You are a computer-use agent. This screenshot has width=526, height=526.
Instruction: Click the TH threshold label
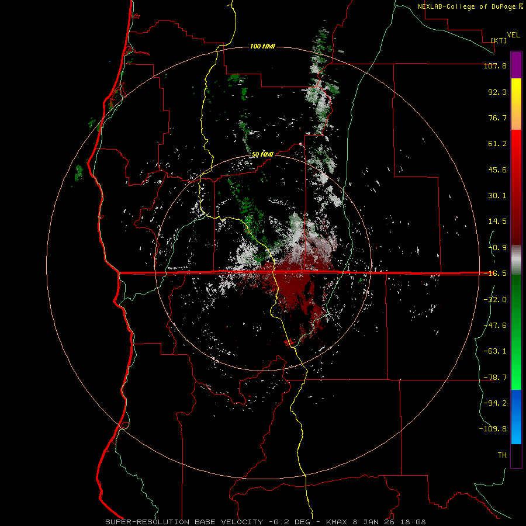pyautogui.click(x=502, y=455)
